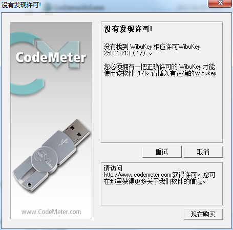Screen dimensions: 233x230
Task: Click the round CM emblem on dongle
Action: pyautogui.click(x=45, y=160)
